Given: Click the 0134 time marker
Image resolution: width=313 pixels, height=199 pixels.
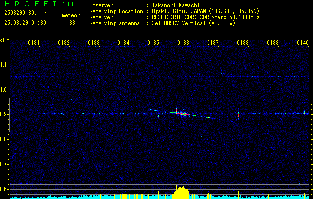Looking at the screenshot, I should pos(123,42).
